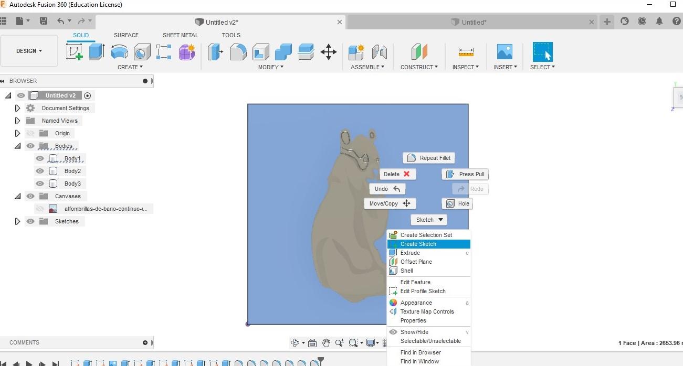The width and height of the screenshot is (683, 366).
Task: Choose Create Sketch in context menu
Action: click(x=428, y=244)
